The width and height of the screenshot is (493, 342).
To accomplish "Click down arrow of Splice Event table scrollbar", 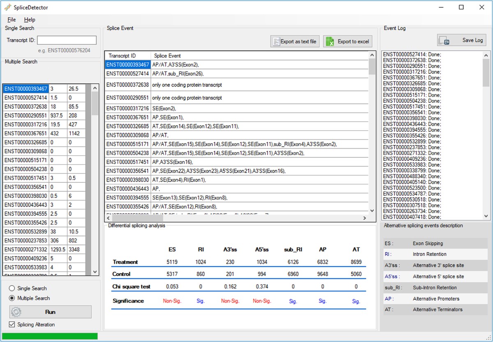I will [x=372, y=211].
